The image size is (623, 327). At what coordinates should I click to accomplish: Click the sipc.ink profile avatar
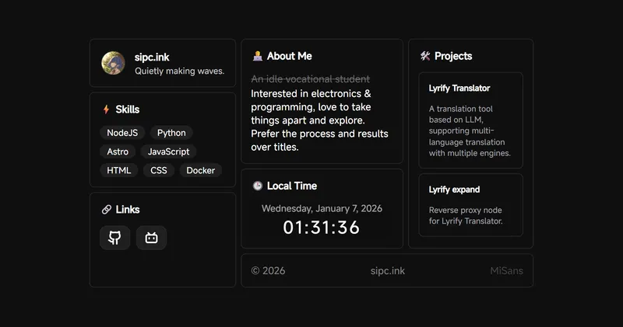[x=113, y=63]
